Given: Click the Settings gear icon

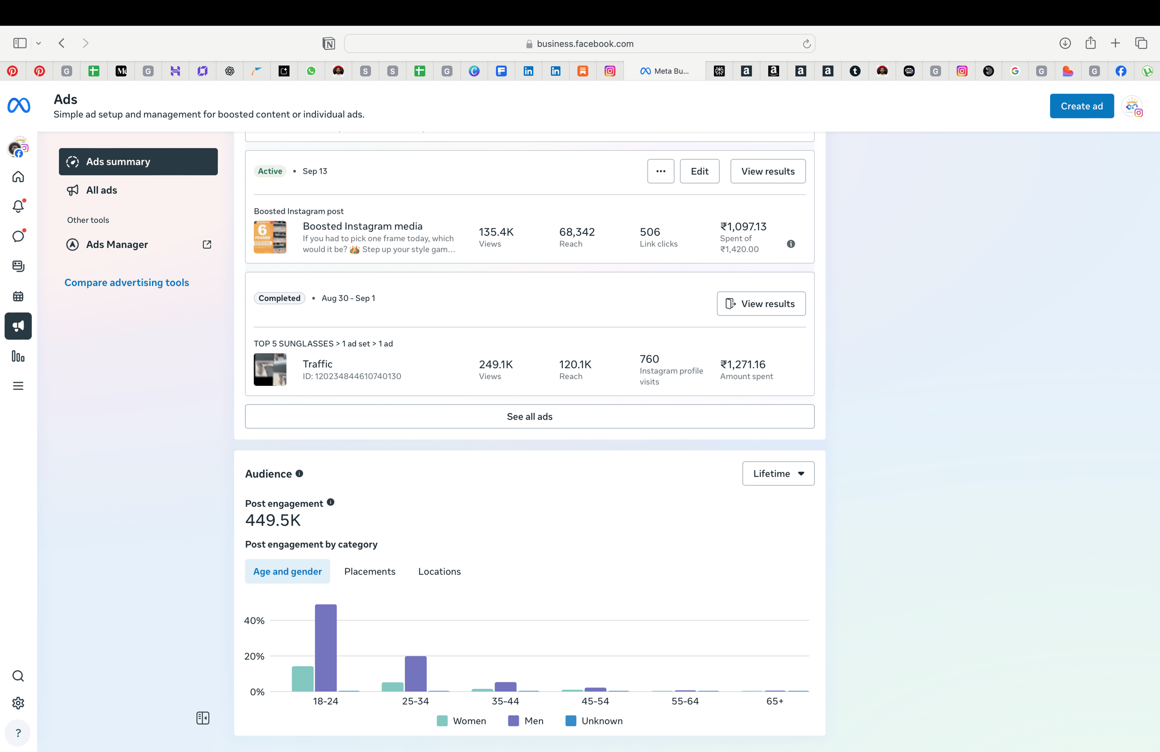Looking at the screenshot, I should pyautogui.click(x=18, y=703).
